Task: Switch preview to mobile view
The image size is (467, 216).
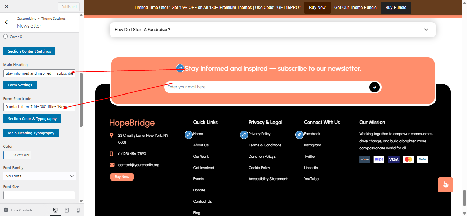Action: pyautogui.click(x=78, y=210)
